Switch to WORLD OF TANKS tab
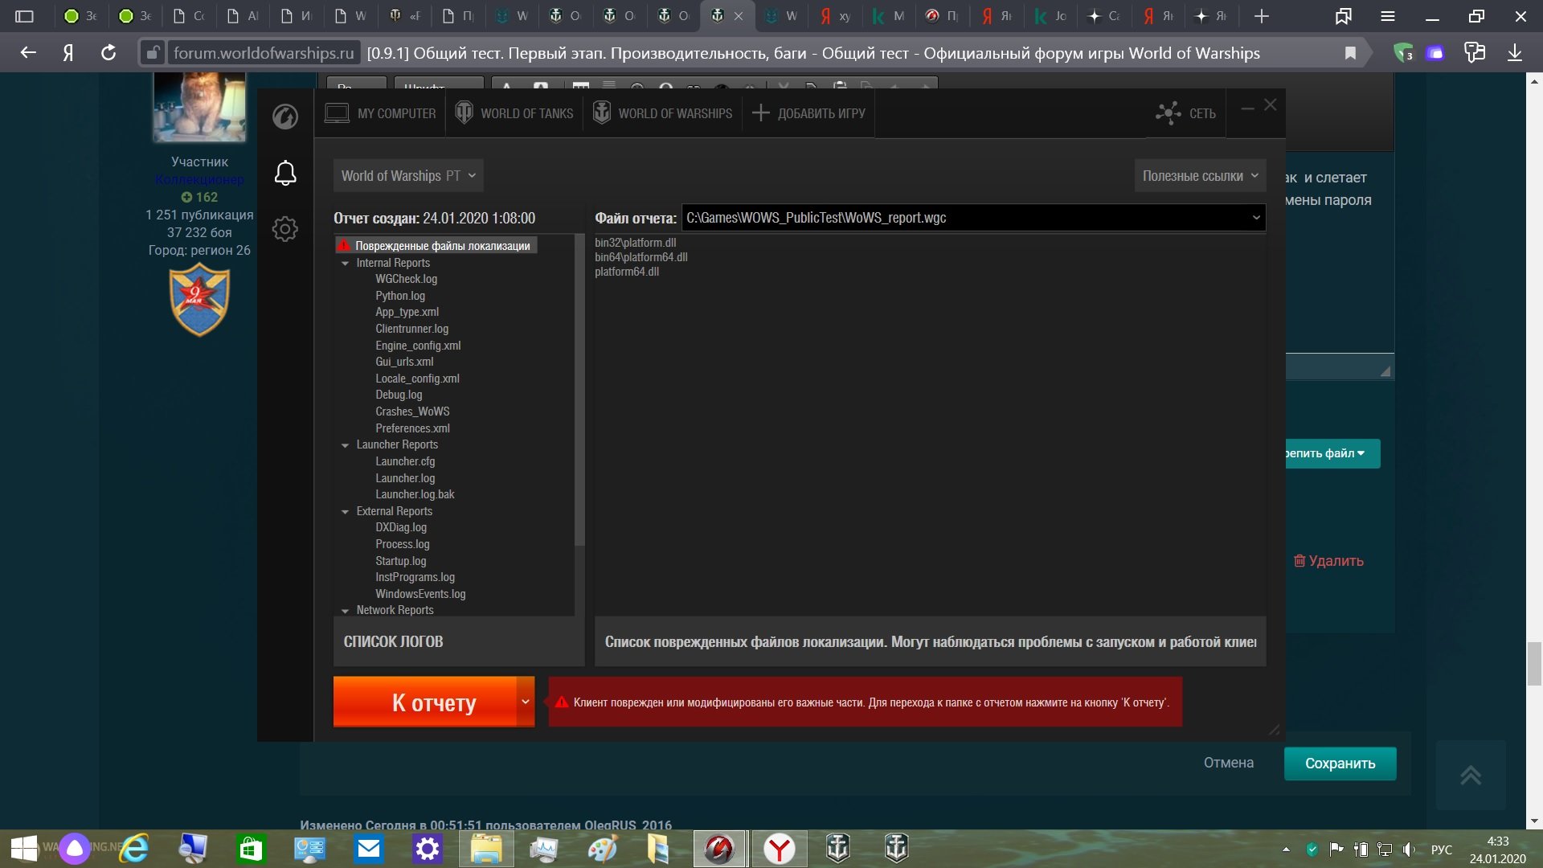Screen dimensions: 1543x868 (514, 113)
